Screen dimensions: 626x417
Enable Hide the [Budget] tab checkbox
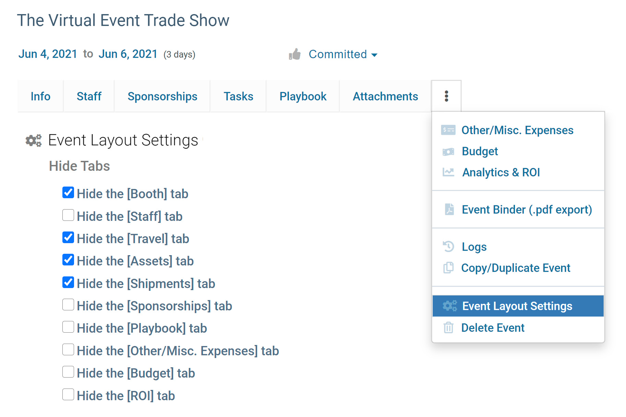[x=68, y=372]
